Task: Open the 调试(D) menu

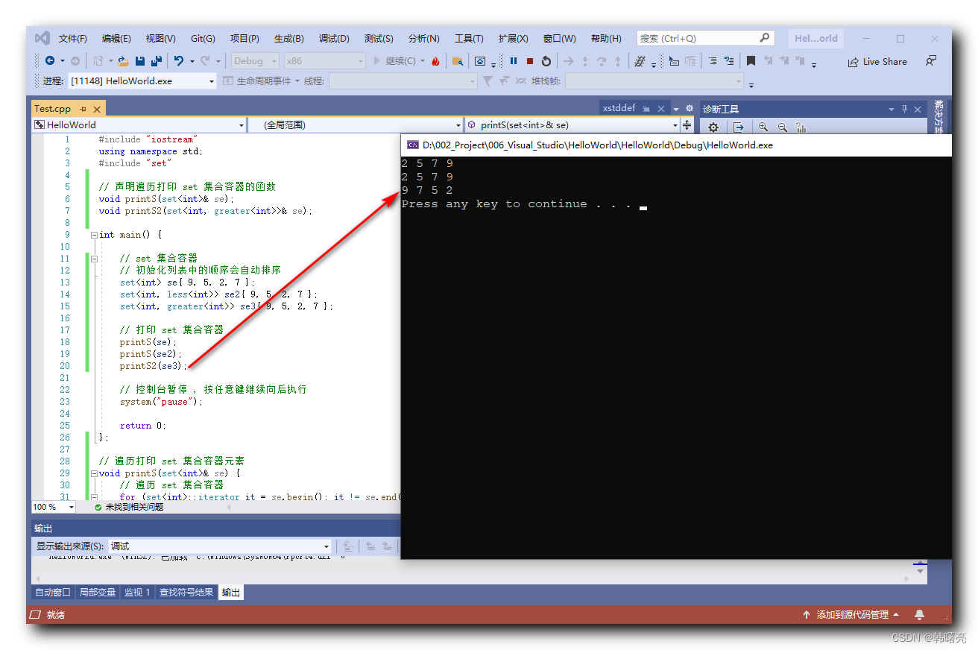Action: pyautogui.click(x=334, y=39)
